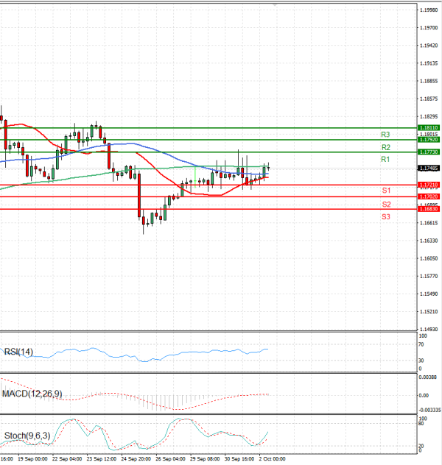The height and width of the screenshot is (465, 442).
Task: Select the S3 support label
Action: (x=385, y=217)
